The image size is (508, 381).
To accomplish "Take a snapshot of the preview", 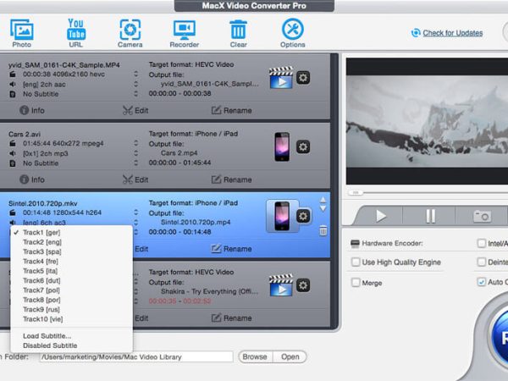I will [x=482, y=216].
